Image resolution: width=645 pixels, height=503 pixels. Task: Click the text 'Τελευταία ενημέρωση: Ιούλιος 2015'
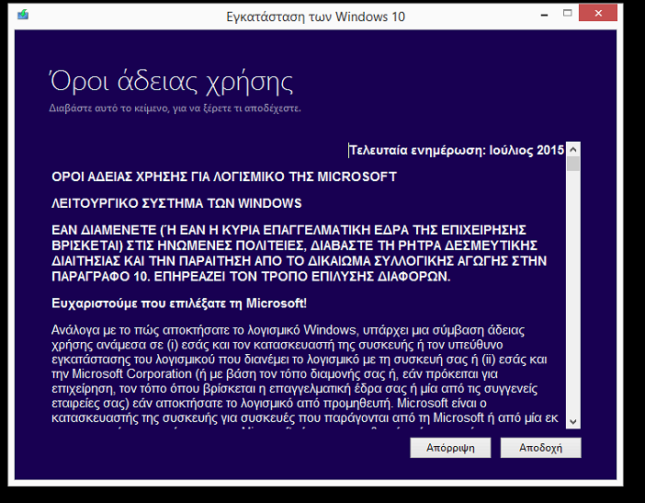(457, 150)
